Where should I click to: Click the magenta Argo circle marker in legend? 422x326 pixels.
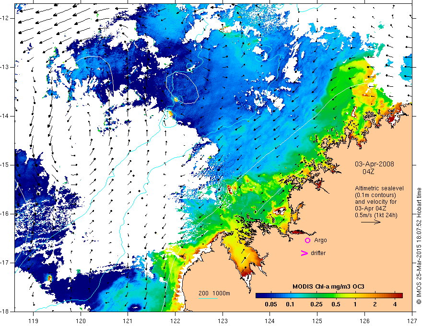(307, 240)
